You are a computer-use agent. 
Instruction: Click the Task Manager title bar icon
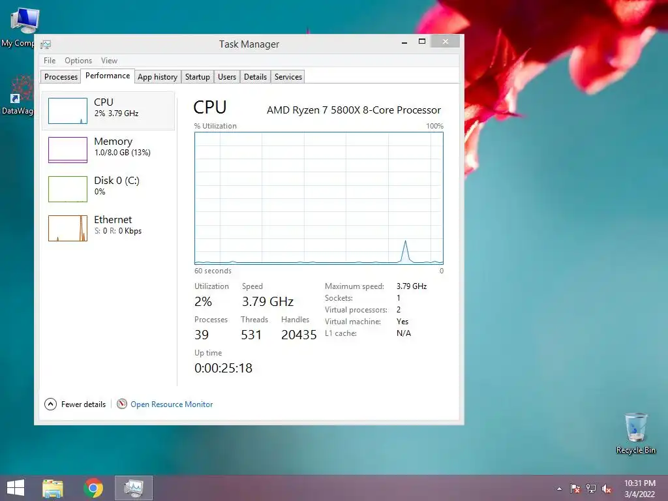point(46,44)
